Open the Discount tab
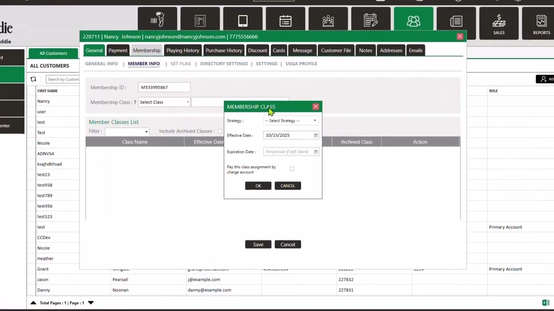Image resolution: width=554 pixels, height=311 pixels. [x=258, y=51]
